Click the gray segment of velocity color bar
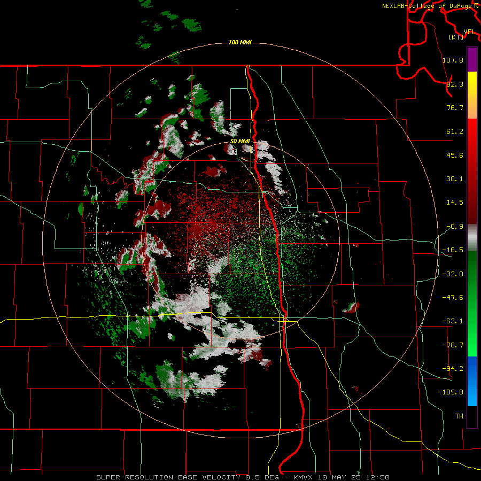481x481 pixels. (472, 238)
